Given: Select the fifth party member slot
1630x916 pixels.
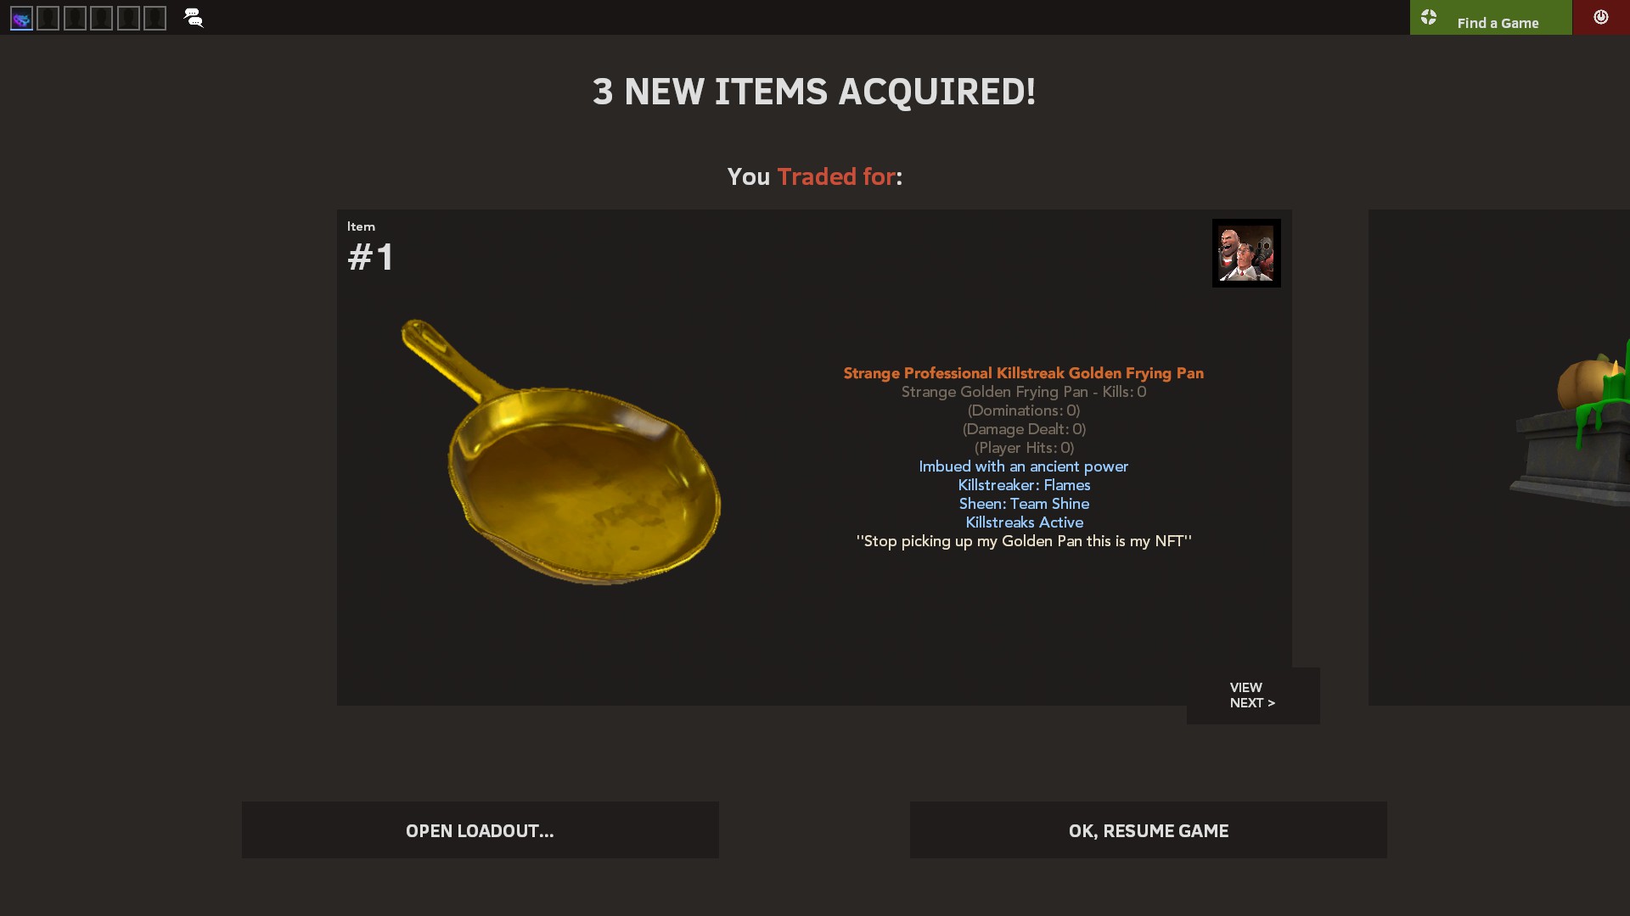Looking at the screenshot, I should coord(128,18).
